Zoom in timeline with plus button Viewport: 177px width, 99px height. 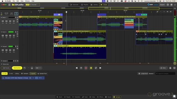point(164,12)
